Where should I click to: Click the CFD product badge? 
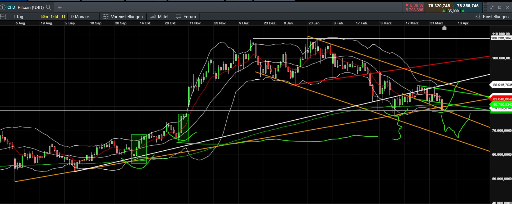point(11,7)
